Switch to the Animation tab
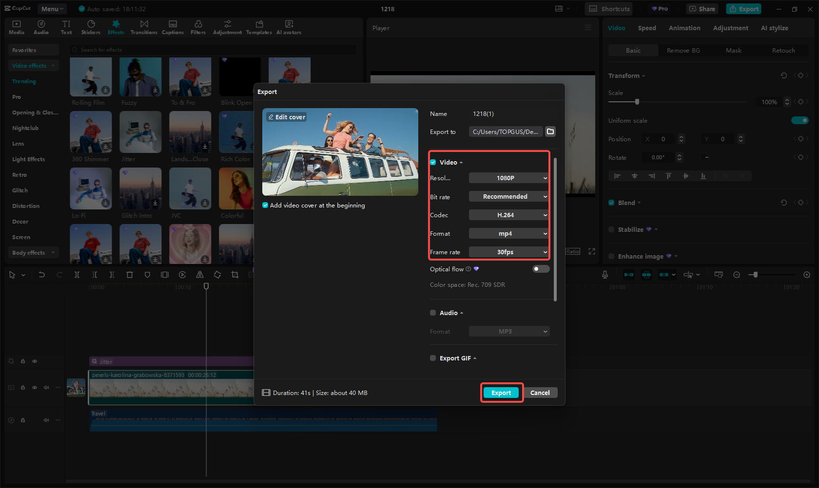Screen dimensions: 819x488 684,28
